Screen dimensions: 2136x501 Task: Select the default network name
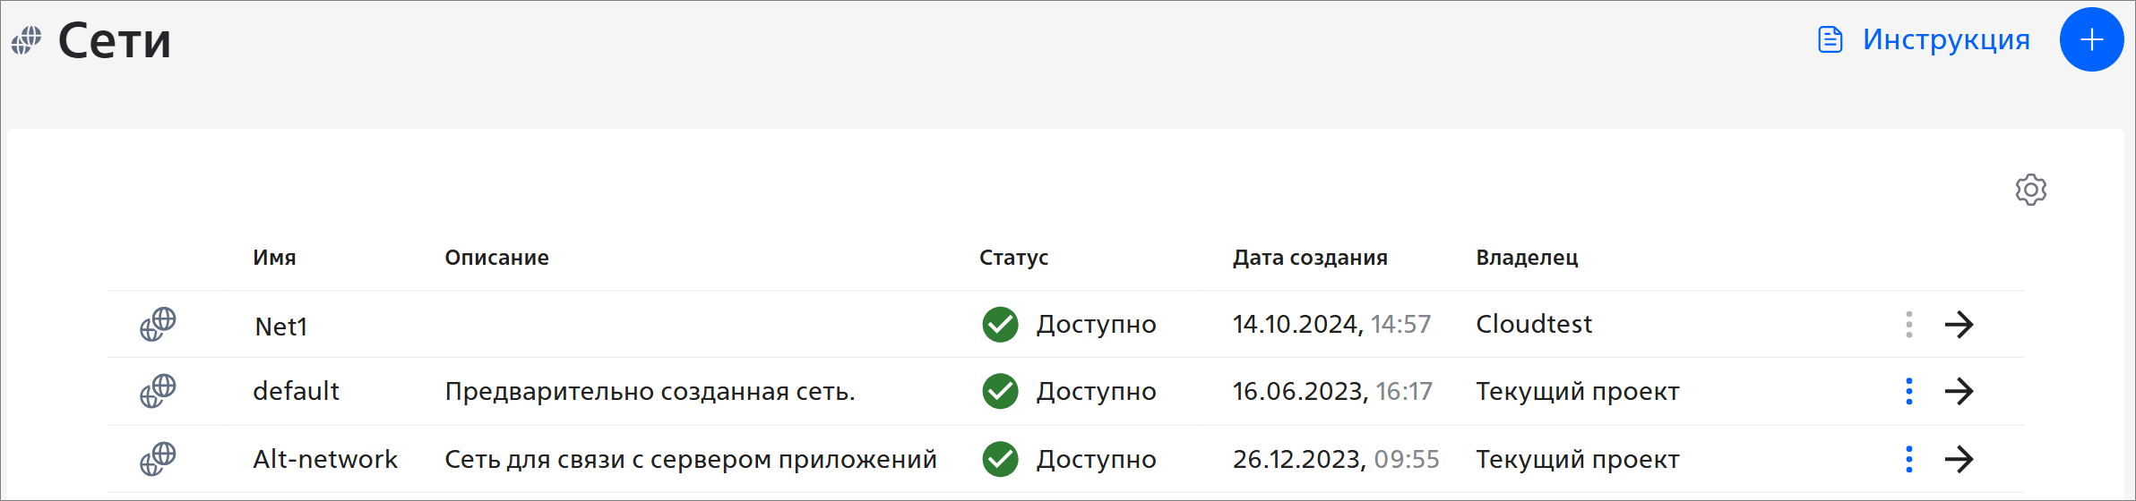pos(296,391)
